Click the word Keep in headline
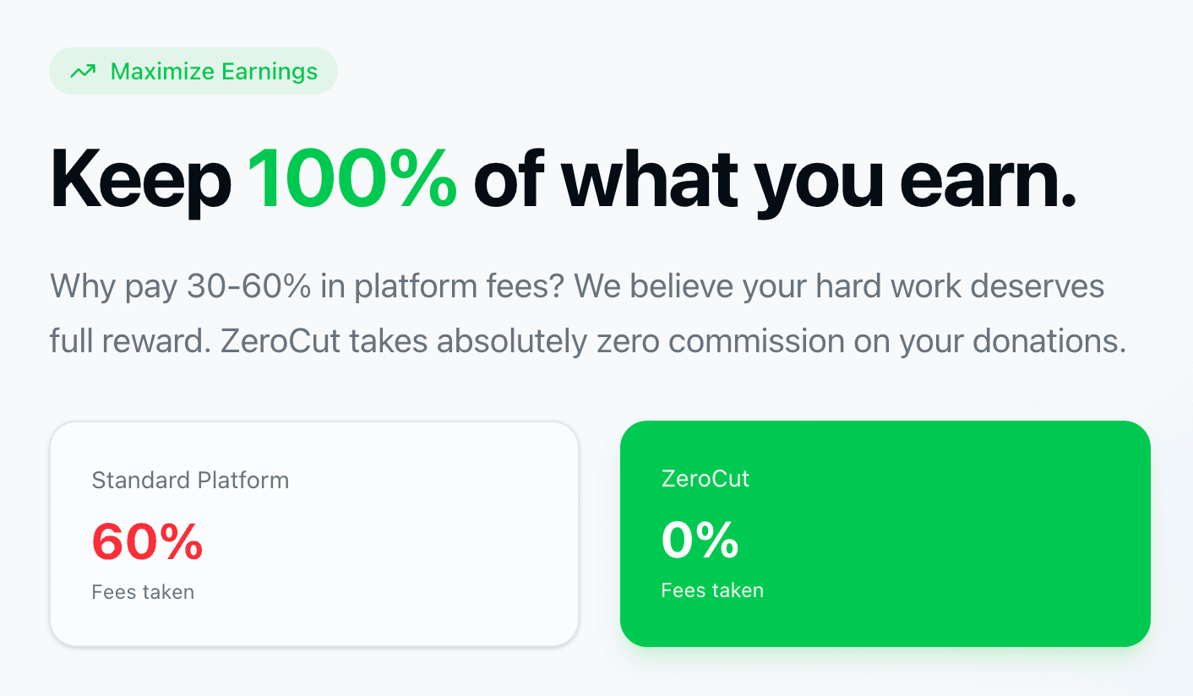Image resolution: width=1193 pixels, height=696 pixels. [x=140, y=180]
